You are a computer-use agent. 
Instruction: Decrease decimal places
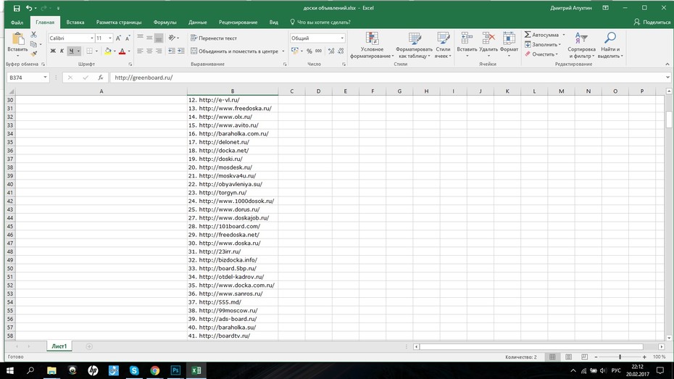(x=341, y=51)
